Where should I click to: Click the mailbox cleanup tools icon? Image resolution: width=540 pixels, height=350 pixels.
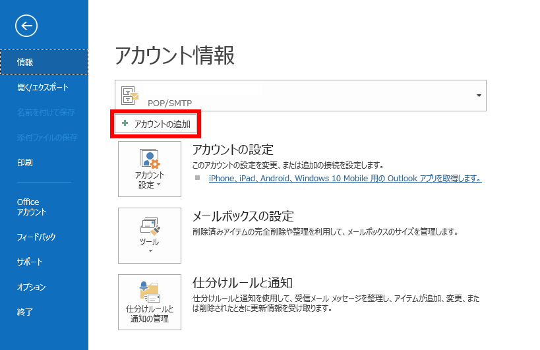[x=150, y=226]
